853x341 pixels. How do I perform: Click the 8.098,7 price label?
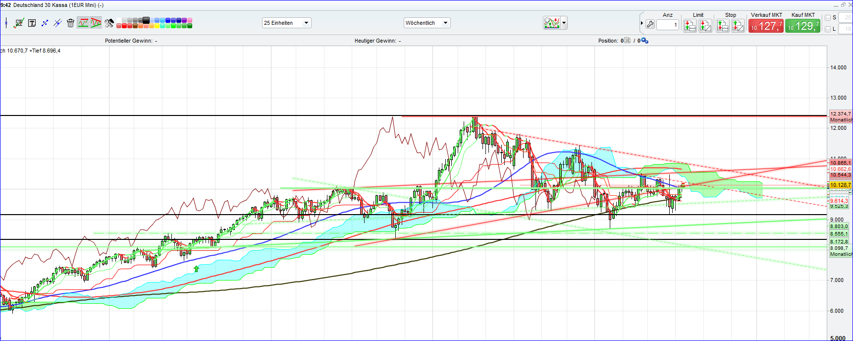click(839, 248)
